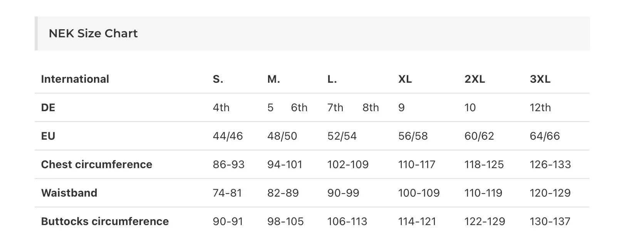This screenshot has height=247, width=624.
Task: Click the Waistband row label
Action: [69, 193]
